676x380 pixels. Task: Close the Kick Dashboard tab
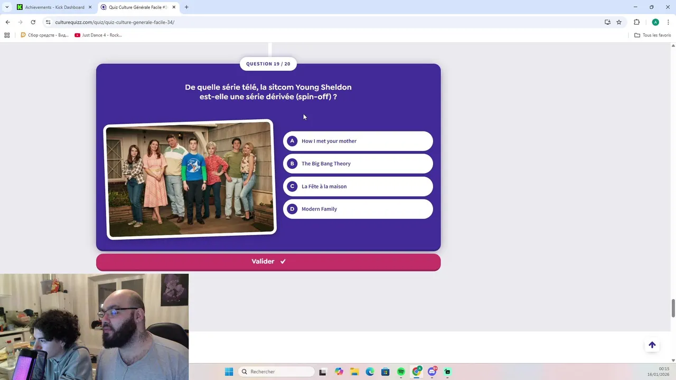(90, 7)
